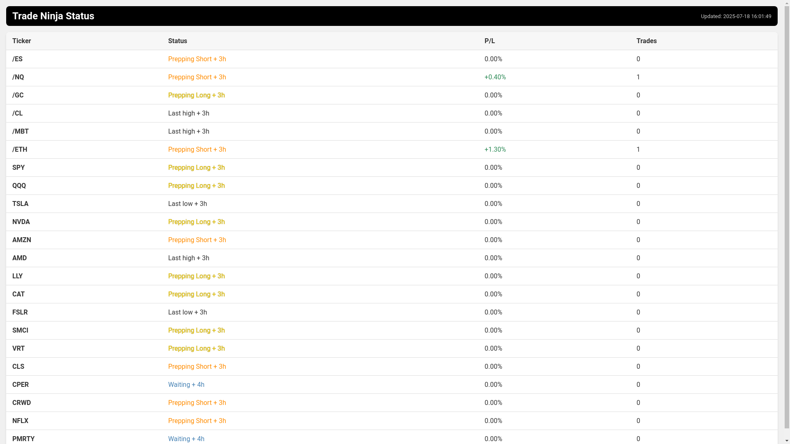Click TSLA status Last low + 3h
The image size is (790, 444).
pyautogui.click(x=187, y=204)
